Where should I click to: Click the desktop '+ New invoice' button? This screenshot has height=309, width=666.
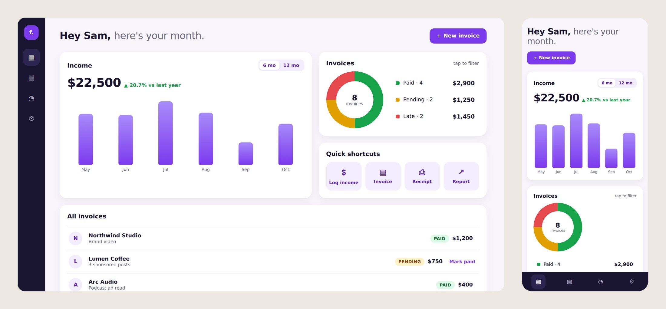458,36
